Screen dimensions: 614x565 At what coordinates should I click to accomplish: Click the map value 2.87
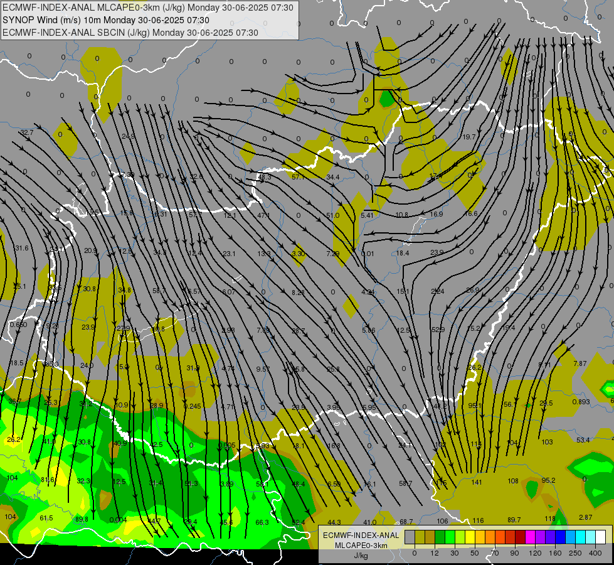click(x=585, y=517)
